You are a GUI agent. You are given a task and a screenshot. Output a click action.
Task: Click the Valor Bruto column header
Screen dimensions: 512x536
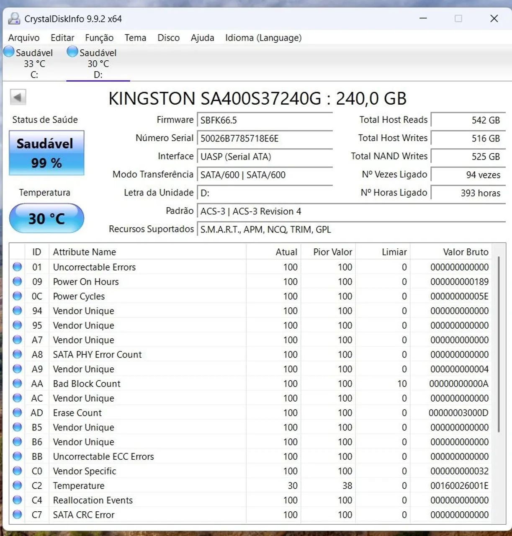click(451, 252)
